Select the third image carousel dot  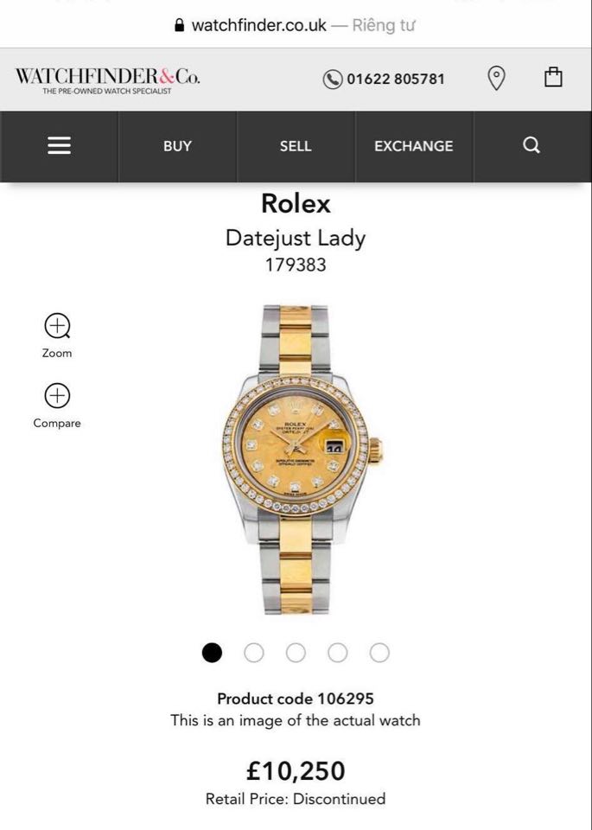tap(296, 653)
